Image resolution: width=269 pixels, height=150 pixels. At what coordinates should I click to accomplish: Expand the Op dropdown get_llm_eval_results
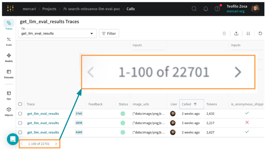57,34
